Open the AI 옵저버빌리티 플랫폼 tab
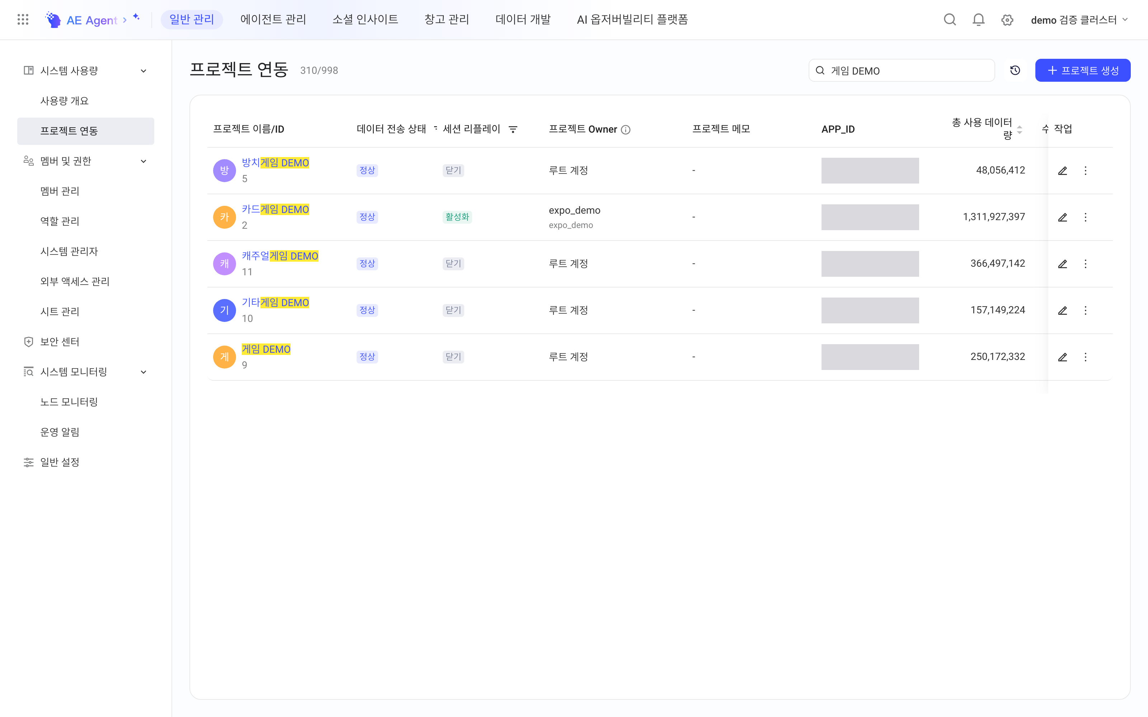Viewport: 1148px width, 717px height. (632, 19)
